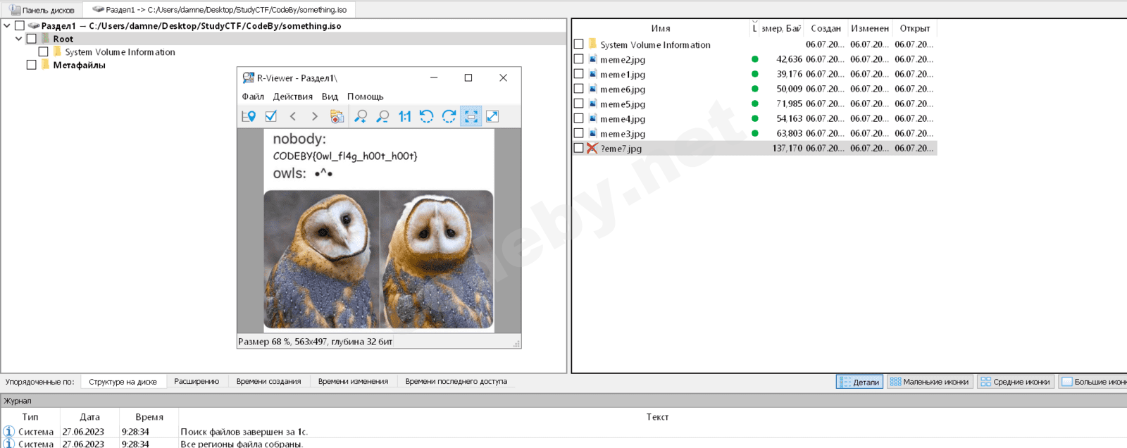This screenshot has width=1127, height=448.
Task: Click zoom out magnifier in R-Viewer
Action: [382, 116]
